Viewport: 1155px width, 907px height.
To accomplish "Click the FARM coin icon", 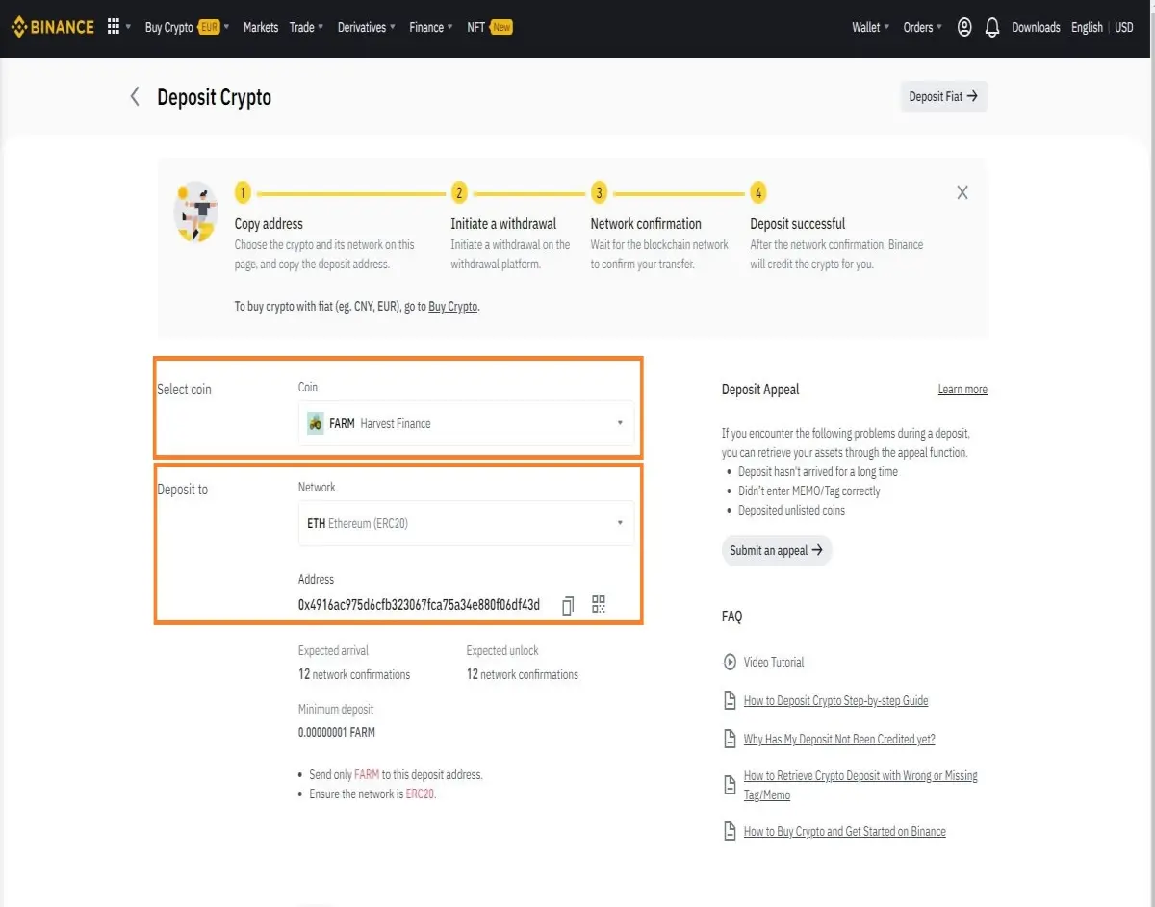I will pos(315,423).
